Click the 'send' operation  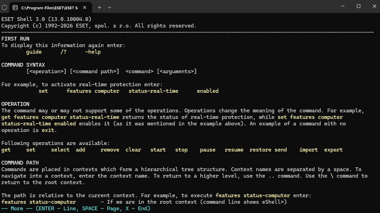pos(281,150)
